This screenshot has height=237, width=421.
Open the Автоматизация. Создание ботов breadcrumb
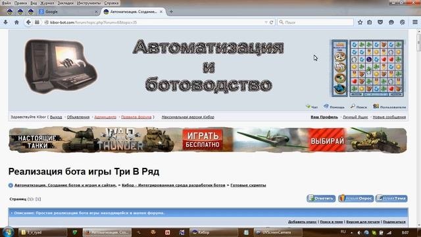coord(66,185)
